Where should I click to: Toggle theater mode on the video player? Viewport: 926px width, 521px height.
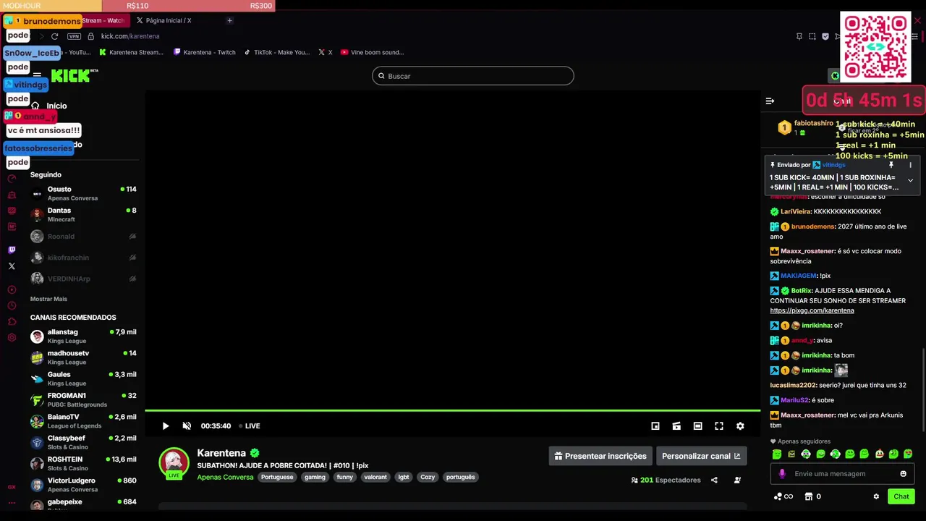coord(697,426)
